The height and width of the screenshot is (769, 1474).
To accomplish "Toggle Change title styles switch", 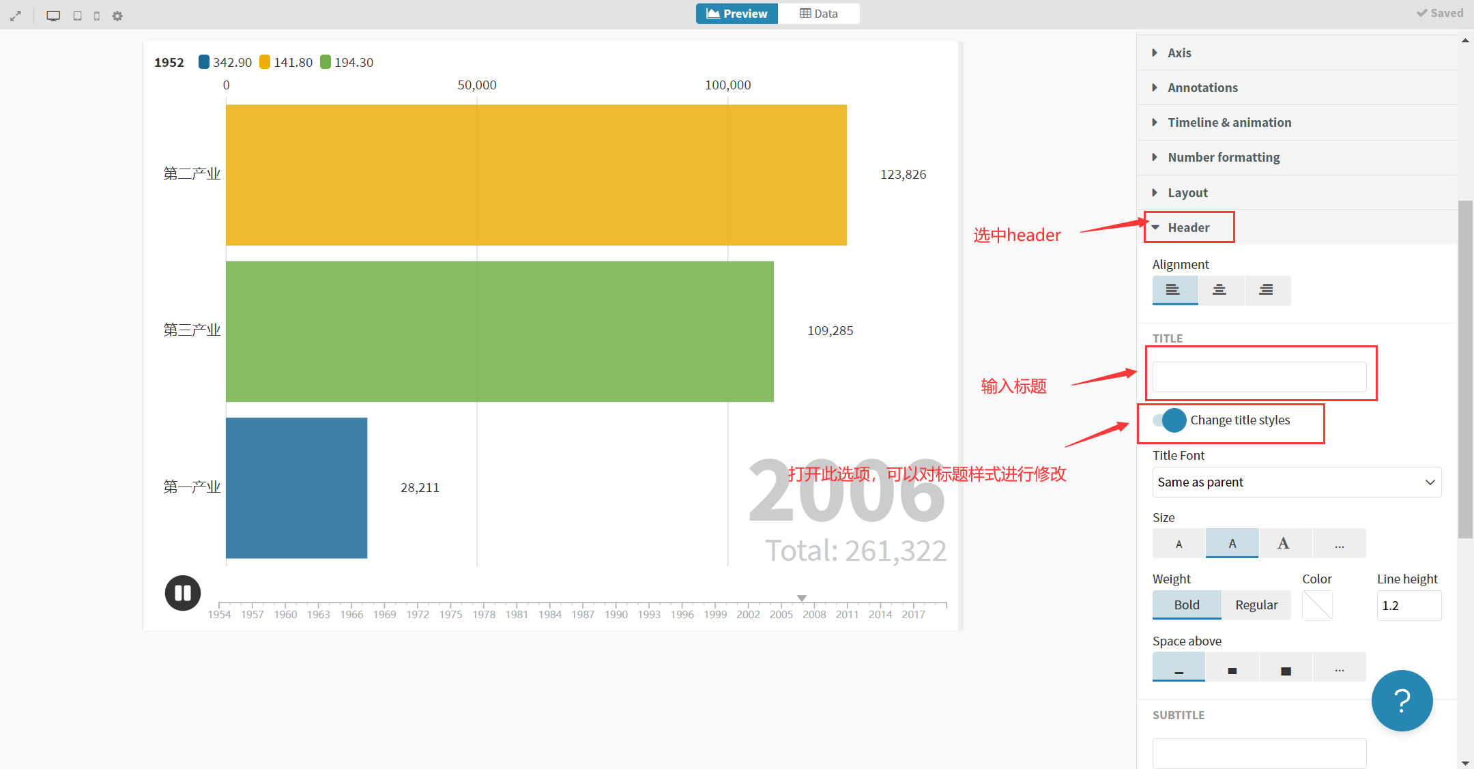I will tap(1169, 420).
